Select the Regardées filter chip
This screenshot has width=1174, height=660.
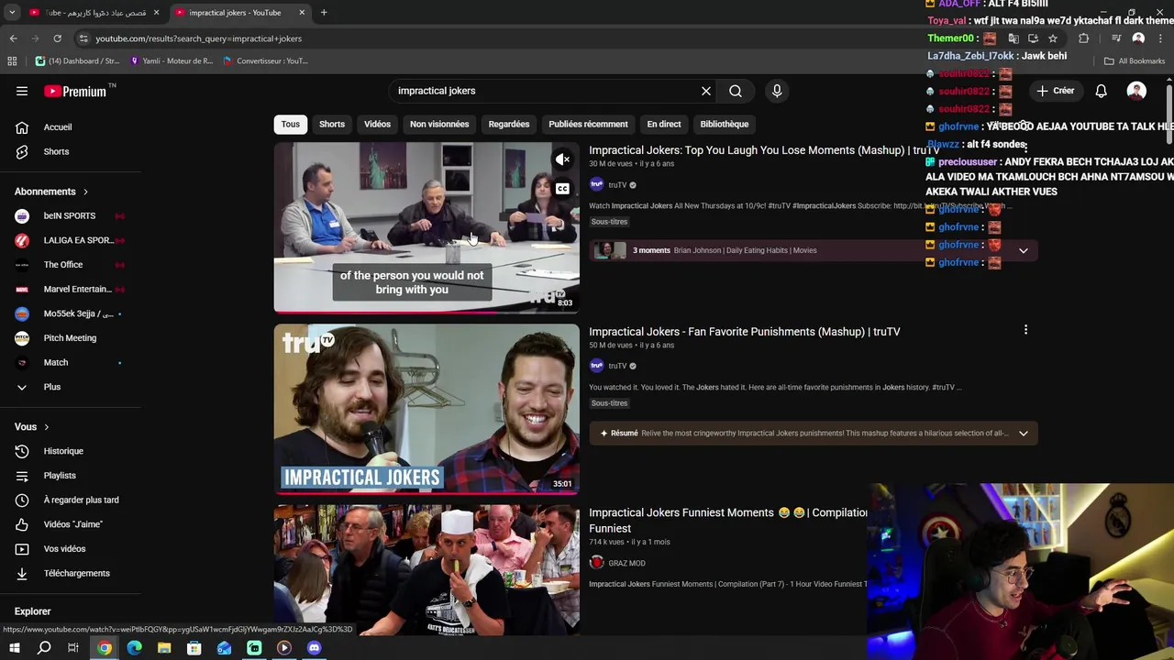click(x=509, y=124)
